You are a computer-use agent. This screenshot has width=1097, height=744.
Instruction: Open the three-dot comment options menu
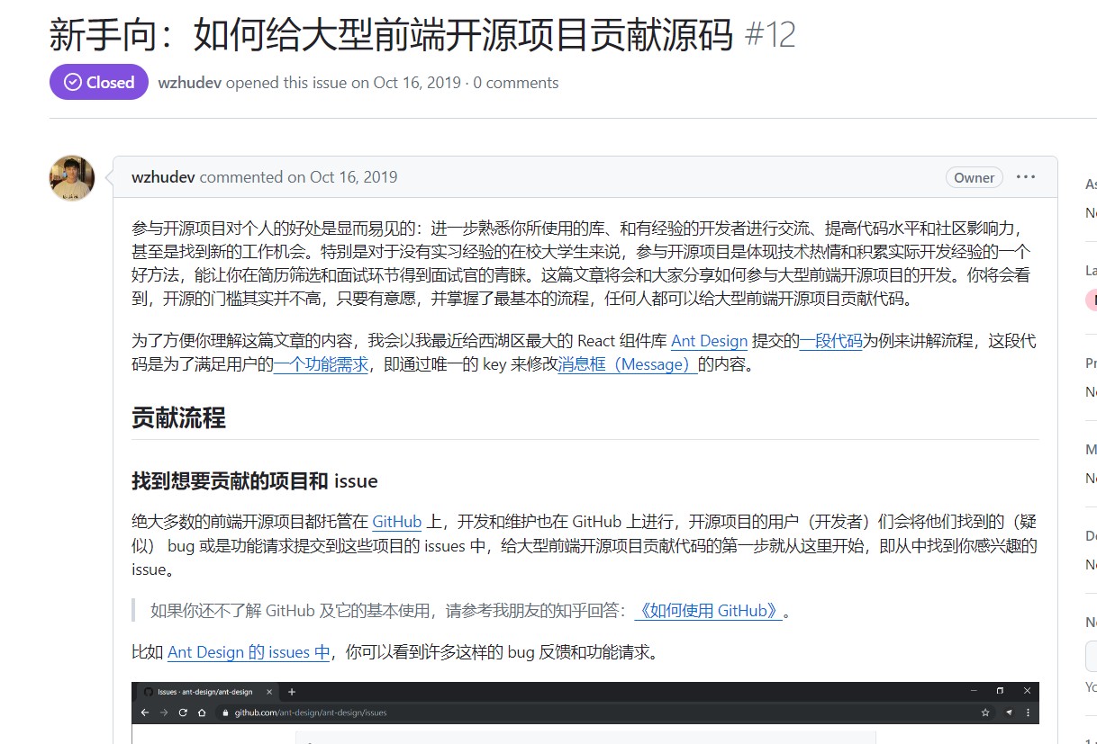1026,177
